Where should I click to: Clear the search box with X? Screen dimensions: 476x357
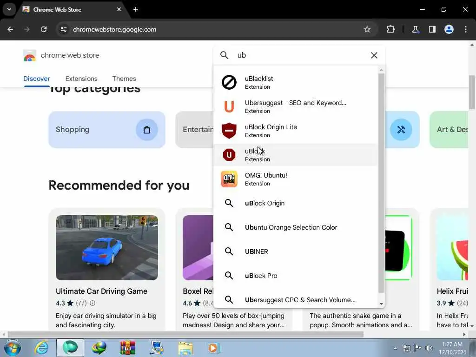tap(374, 55)
